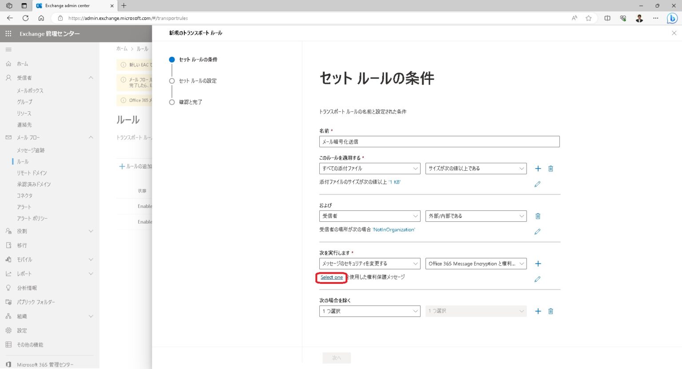Image resolution: width=682 pixels, height=369 pixels.
Task: Edit attachment size condition via pencil icon
Action: (537, 184)
